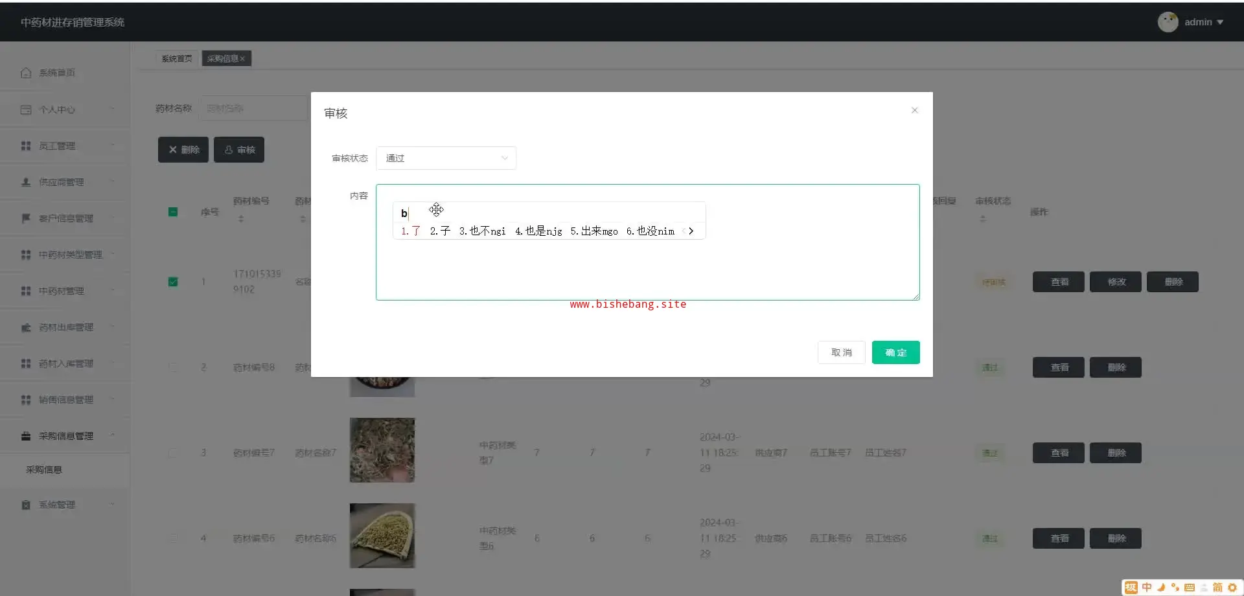
Task: Click the IME punctuation icon
Action: coord(1175,588)
